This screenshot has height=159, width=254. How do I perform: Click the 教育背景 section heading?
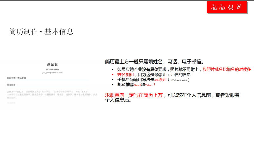pyautogui.click(x=11, y=85)
